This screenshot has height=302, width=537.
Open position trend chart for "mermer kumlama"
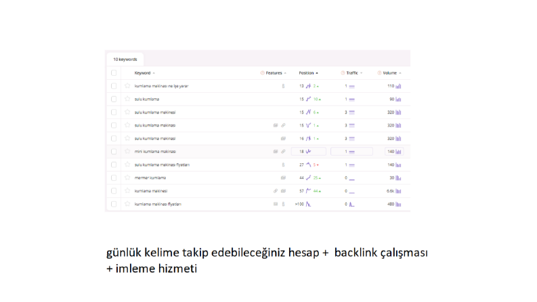pyautogui.click(x=308, y=177)
